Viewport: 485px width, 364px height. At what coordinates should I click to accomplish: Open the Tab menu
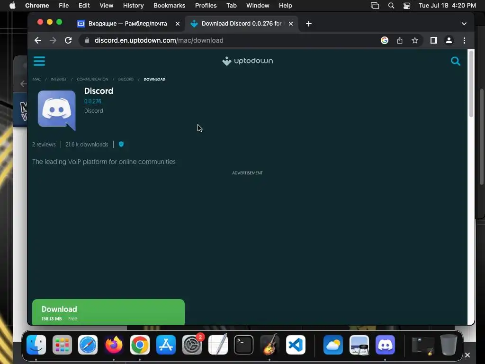point(231,5)
